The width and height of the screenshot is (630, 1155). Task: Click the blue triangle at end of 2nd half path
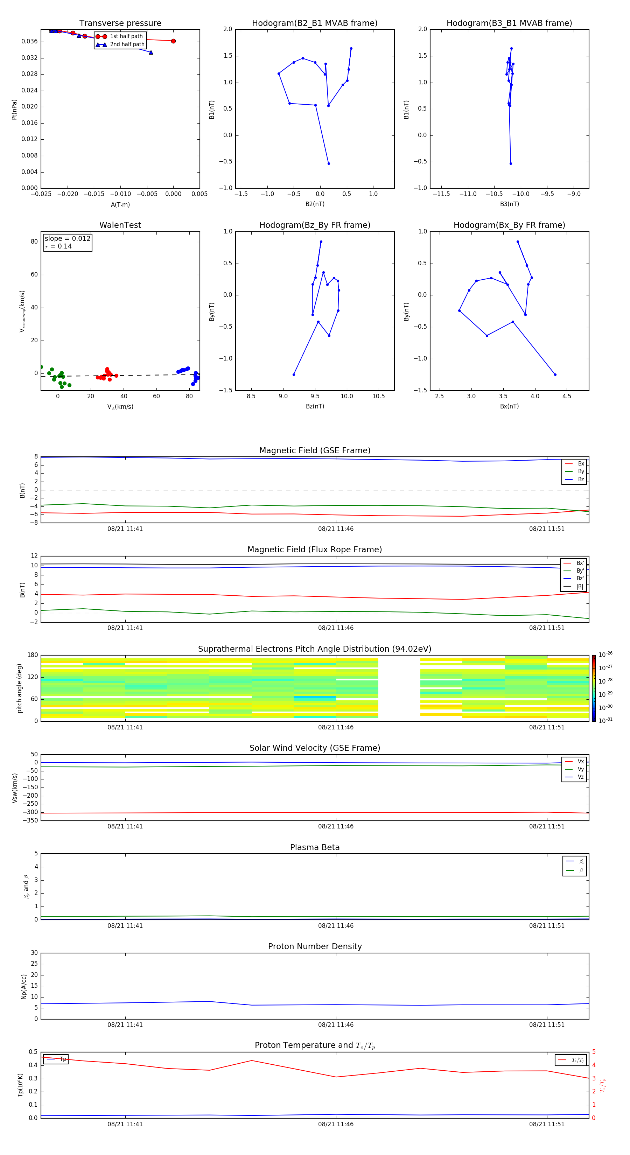(151, 52)
